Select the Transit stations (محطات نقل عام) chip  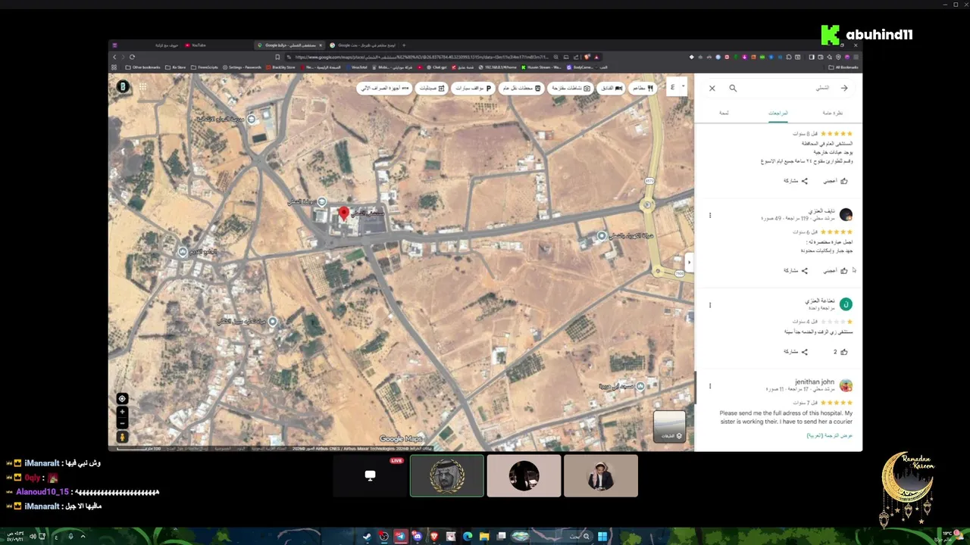click(522, 88)
